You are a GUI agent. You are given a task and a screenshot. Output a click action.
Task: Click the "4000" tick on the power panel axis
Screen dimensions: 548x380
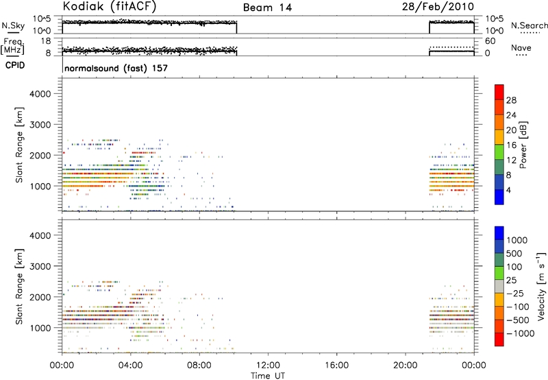(40, 94)
